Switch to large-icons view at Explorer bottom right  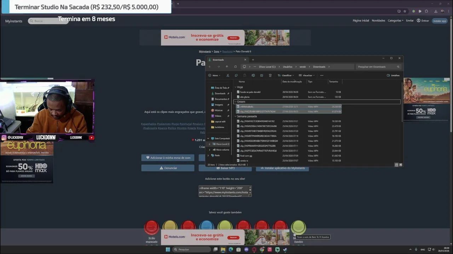401,165
